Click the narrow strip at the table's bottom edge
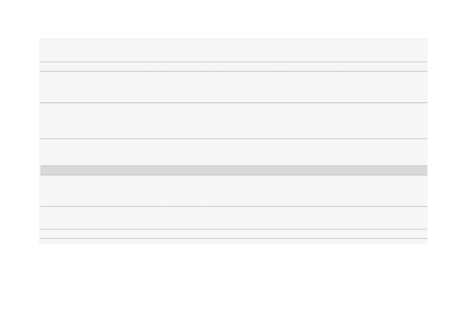 click(x=234, y=241)
